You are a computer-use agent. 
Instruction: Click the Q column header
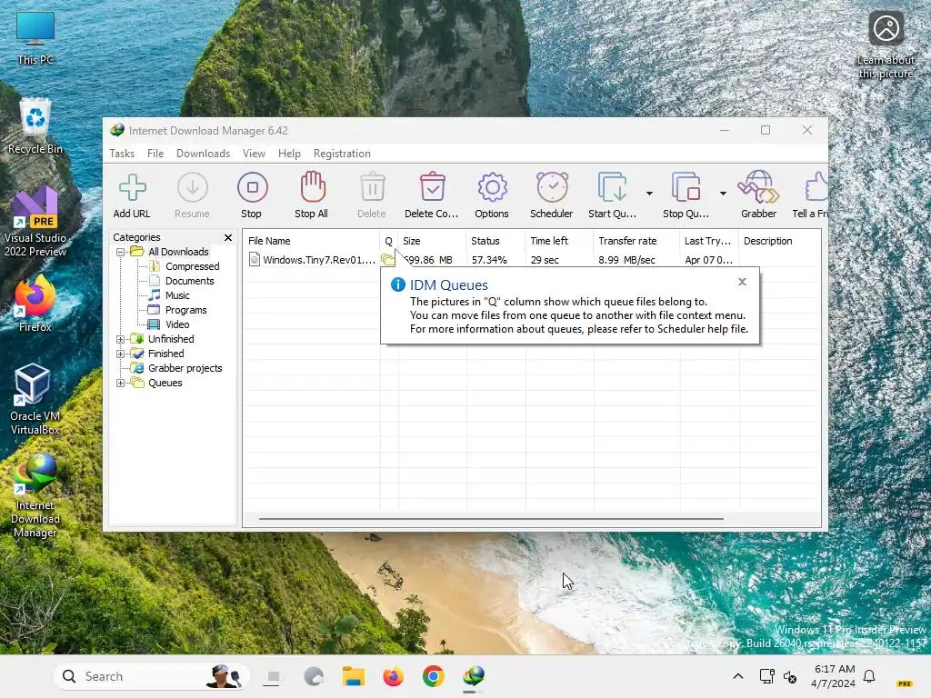(389, 241)
